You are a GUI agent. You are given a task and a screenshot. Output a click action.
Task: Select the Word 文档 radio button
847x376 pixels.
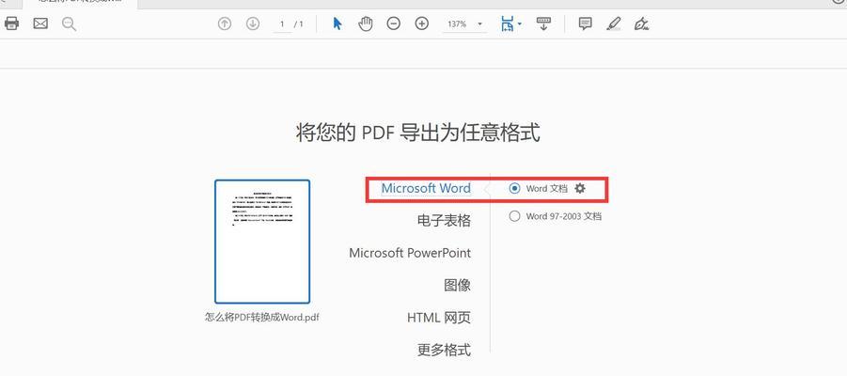[515, 189]
